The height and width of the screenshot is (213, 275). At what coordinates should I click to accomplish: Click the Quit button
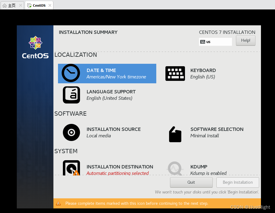(191, 182)
